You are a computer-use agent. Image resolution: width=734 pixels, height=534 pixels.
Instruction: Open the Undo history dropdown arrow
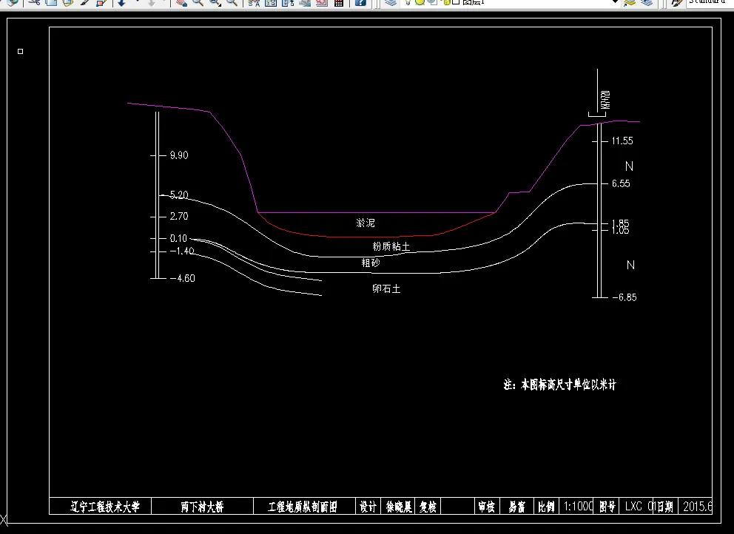pos(138,2)
